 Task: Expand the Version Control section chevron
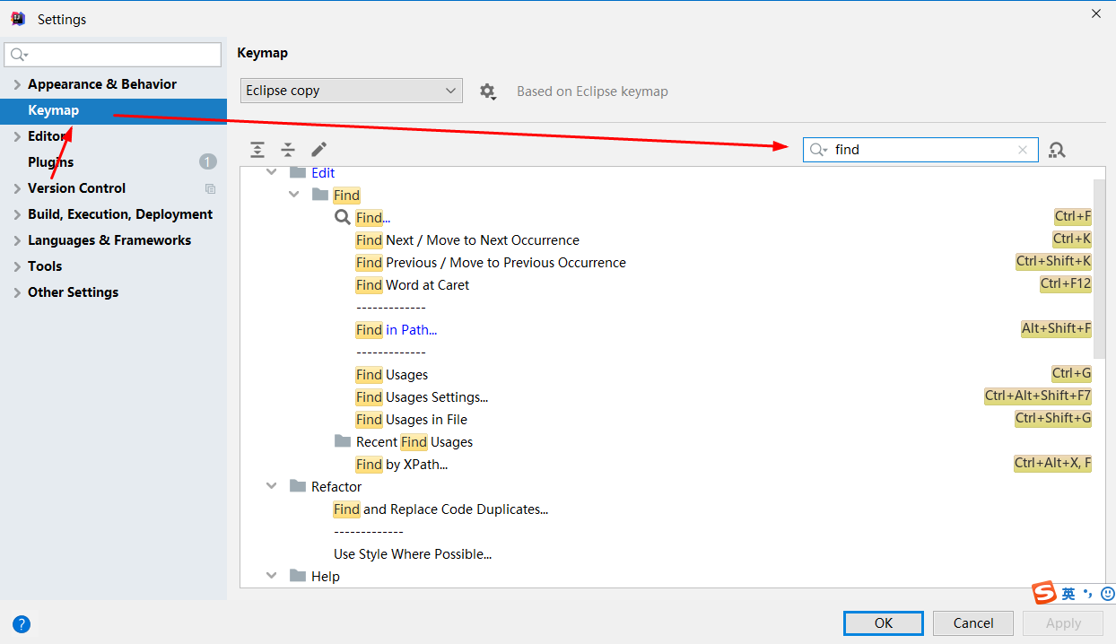17,188
